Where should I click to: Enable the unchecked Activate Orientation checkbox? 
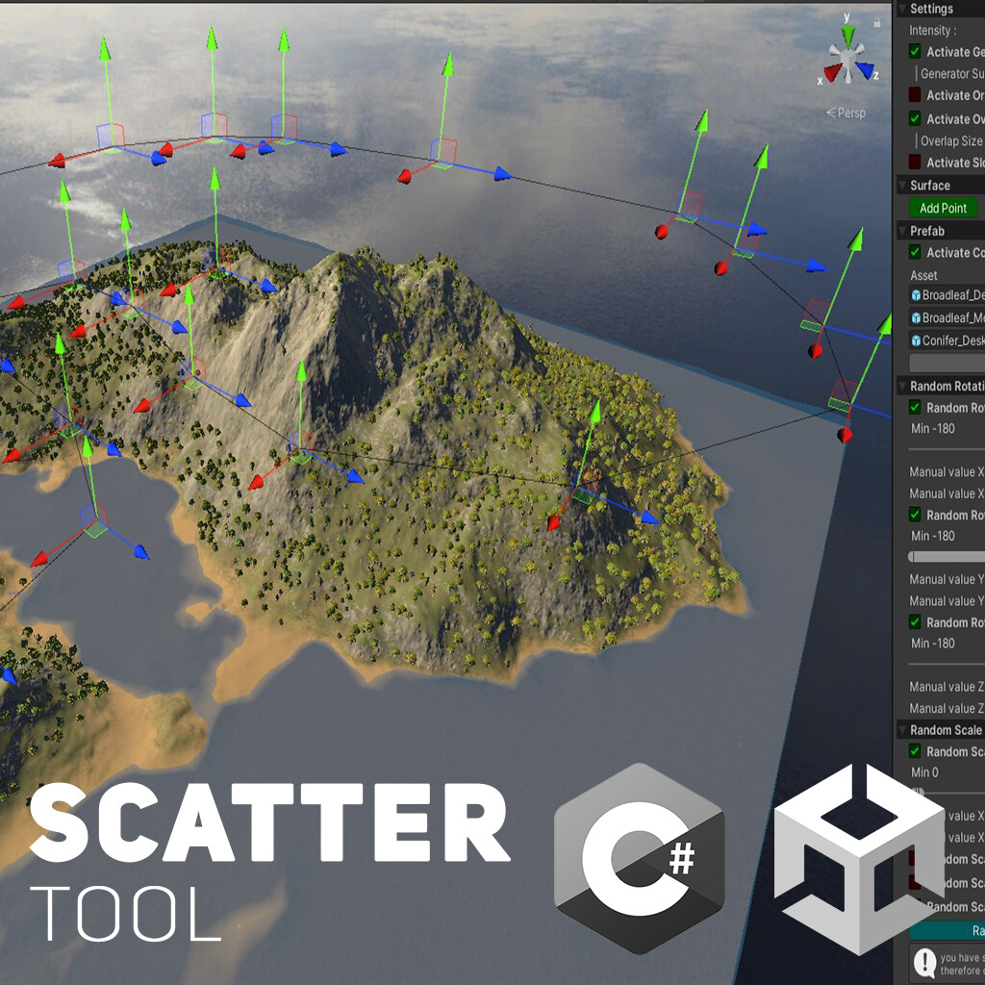click(914, 92)
